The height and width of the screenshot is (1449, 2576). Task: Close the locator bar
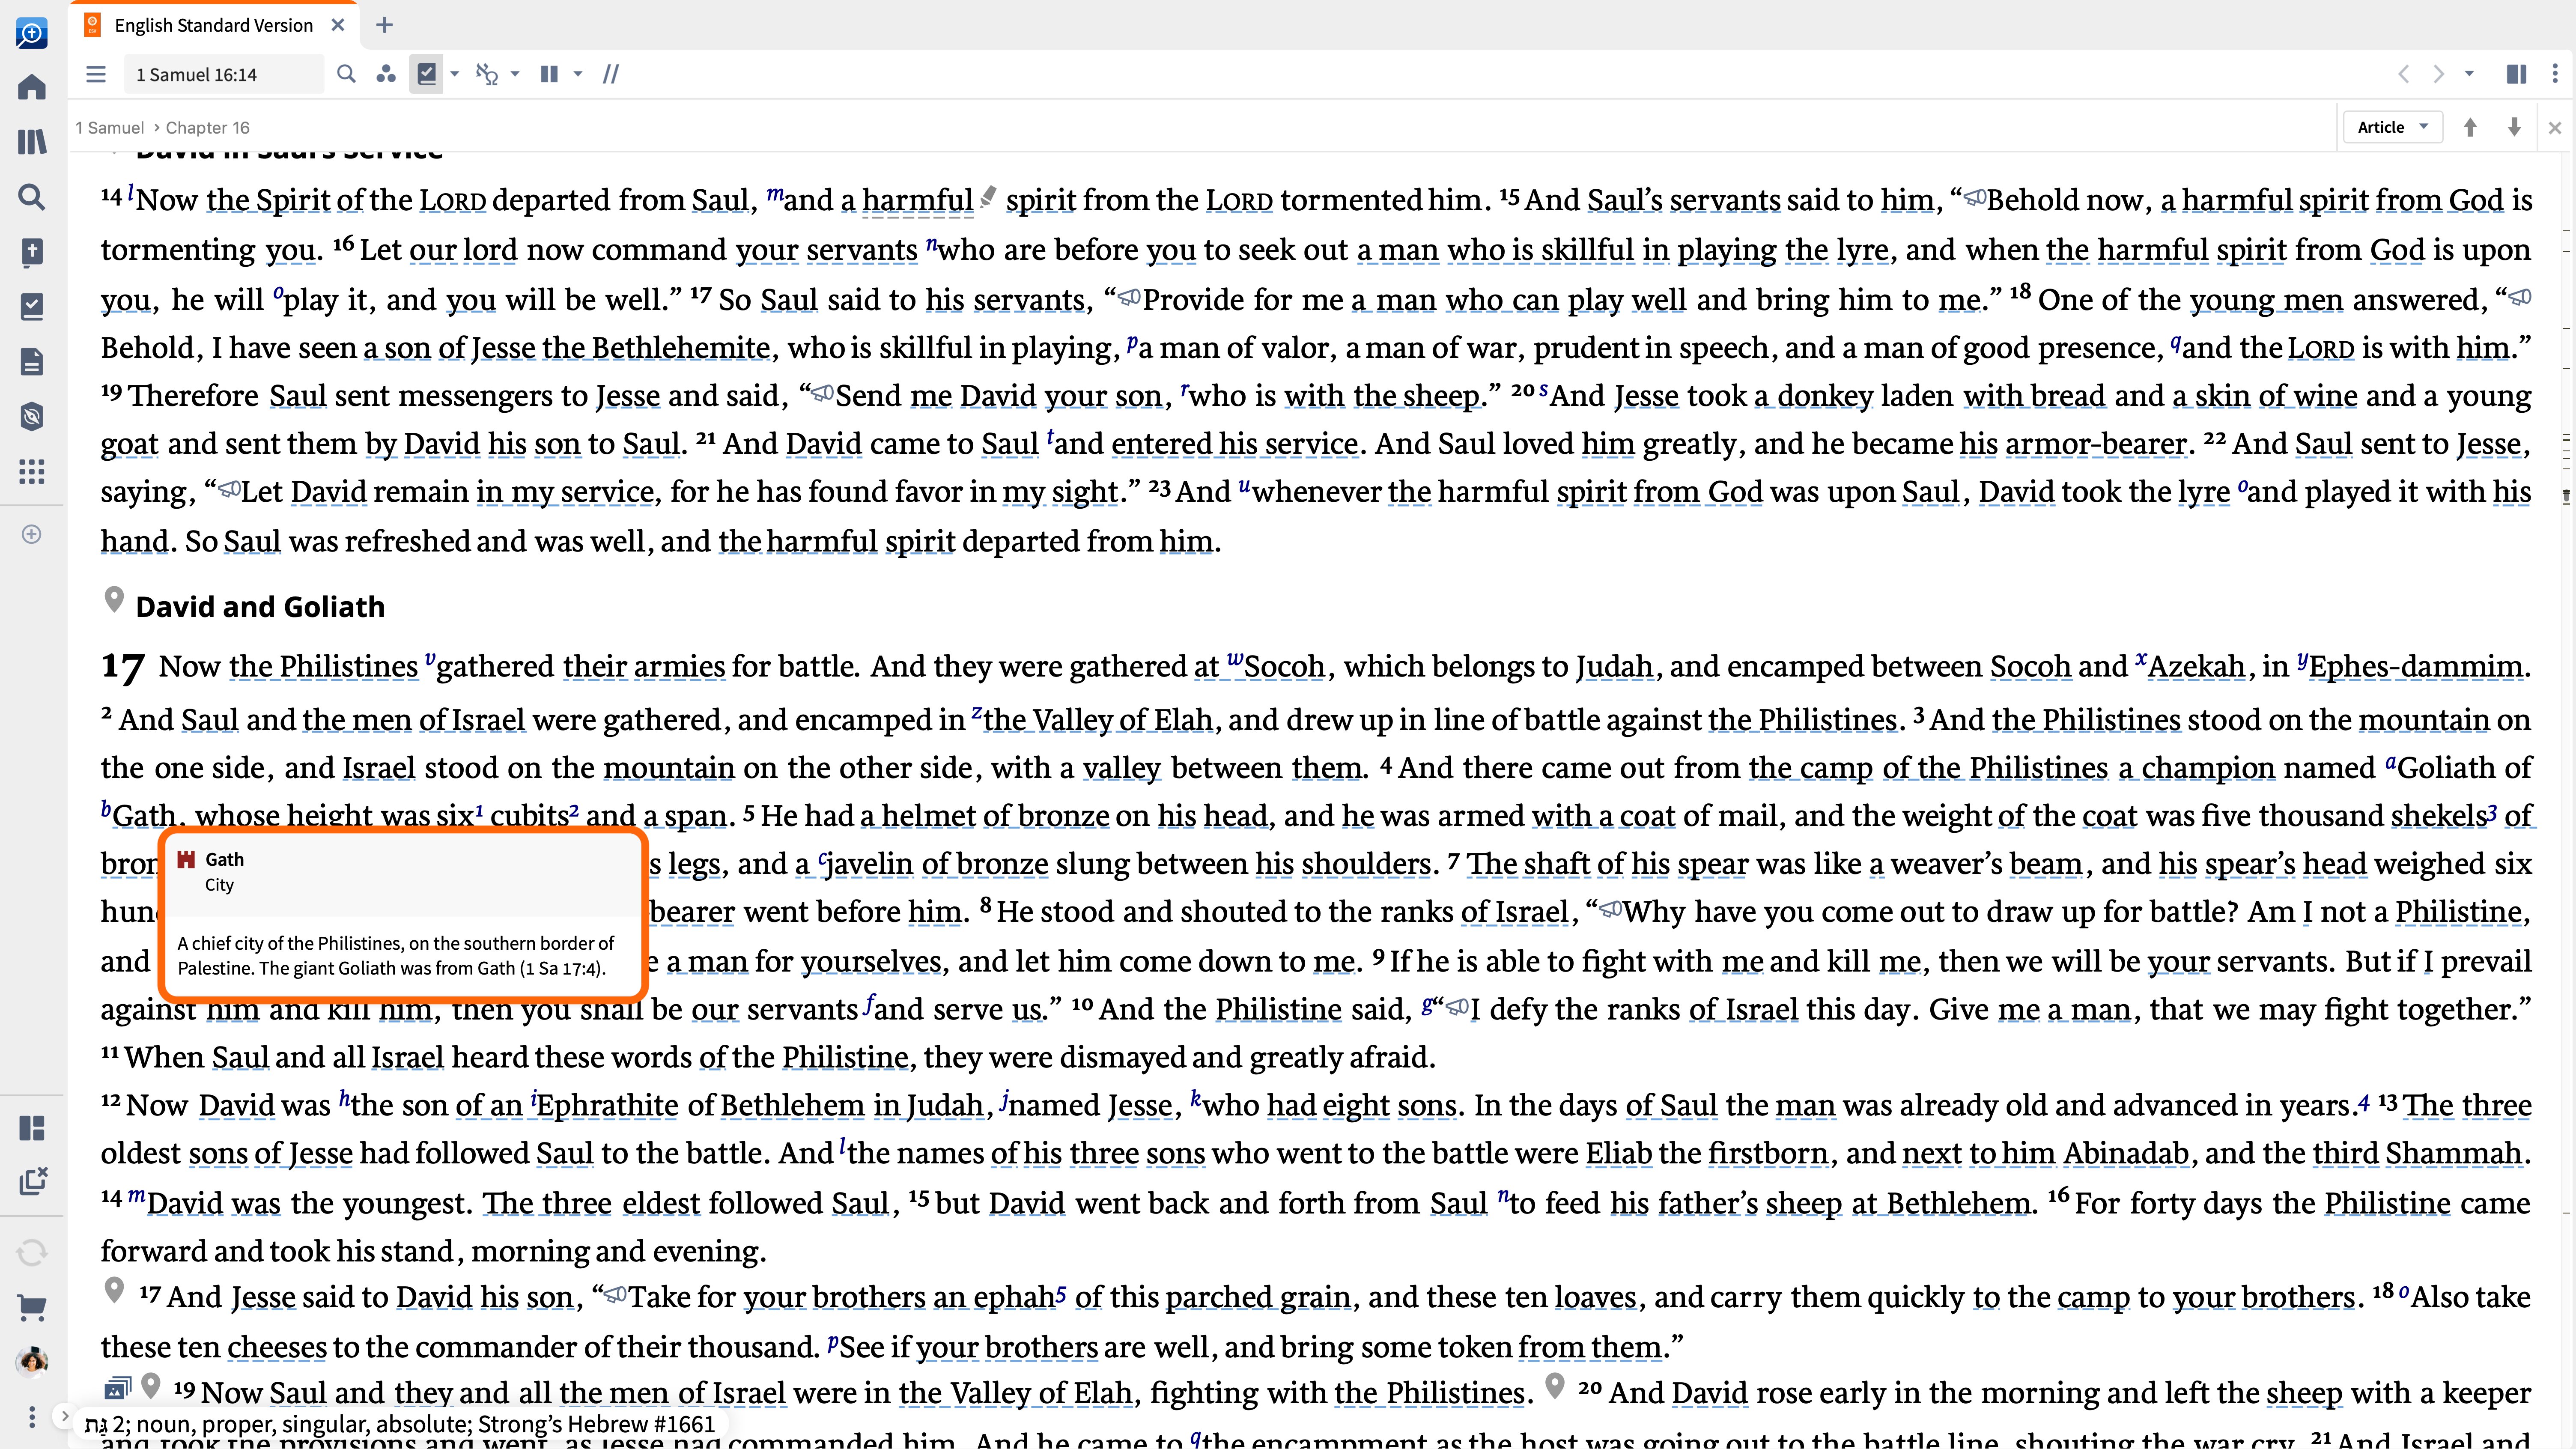tap(2555, 128)
